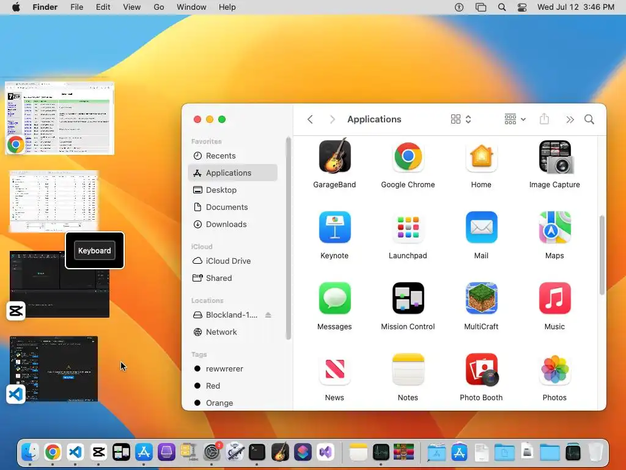Viewport: 626px width, 470px height.
Task: Switch to CapCut Stage Manager thumbnail
Action: (x=59, y=285)
